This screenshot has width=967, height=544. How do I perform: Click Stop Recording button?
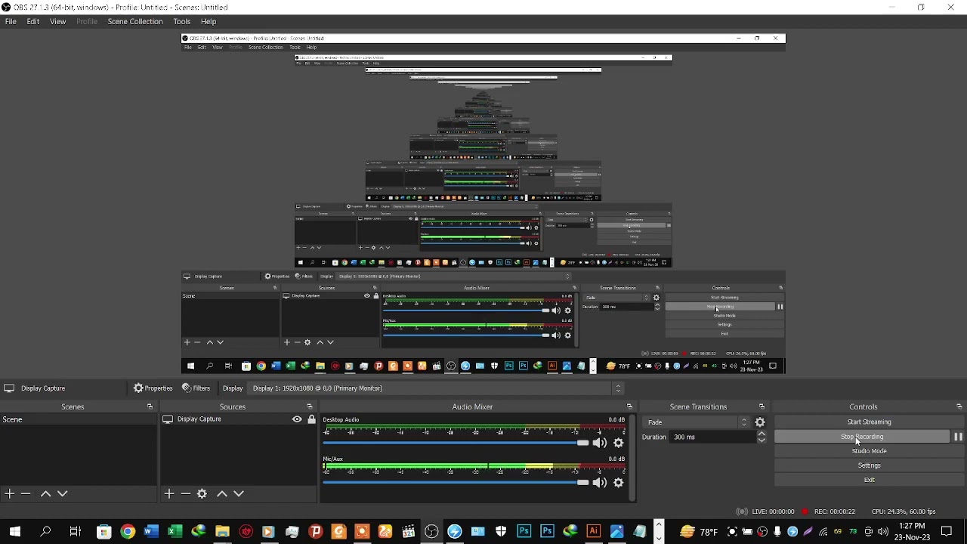click(862, 437)
